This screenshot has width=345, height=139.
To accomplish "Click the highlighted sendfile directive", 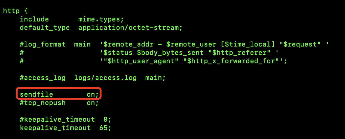I will coord(59,95).
